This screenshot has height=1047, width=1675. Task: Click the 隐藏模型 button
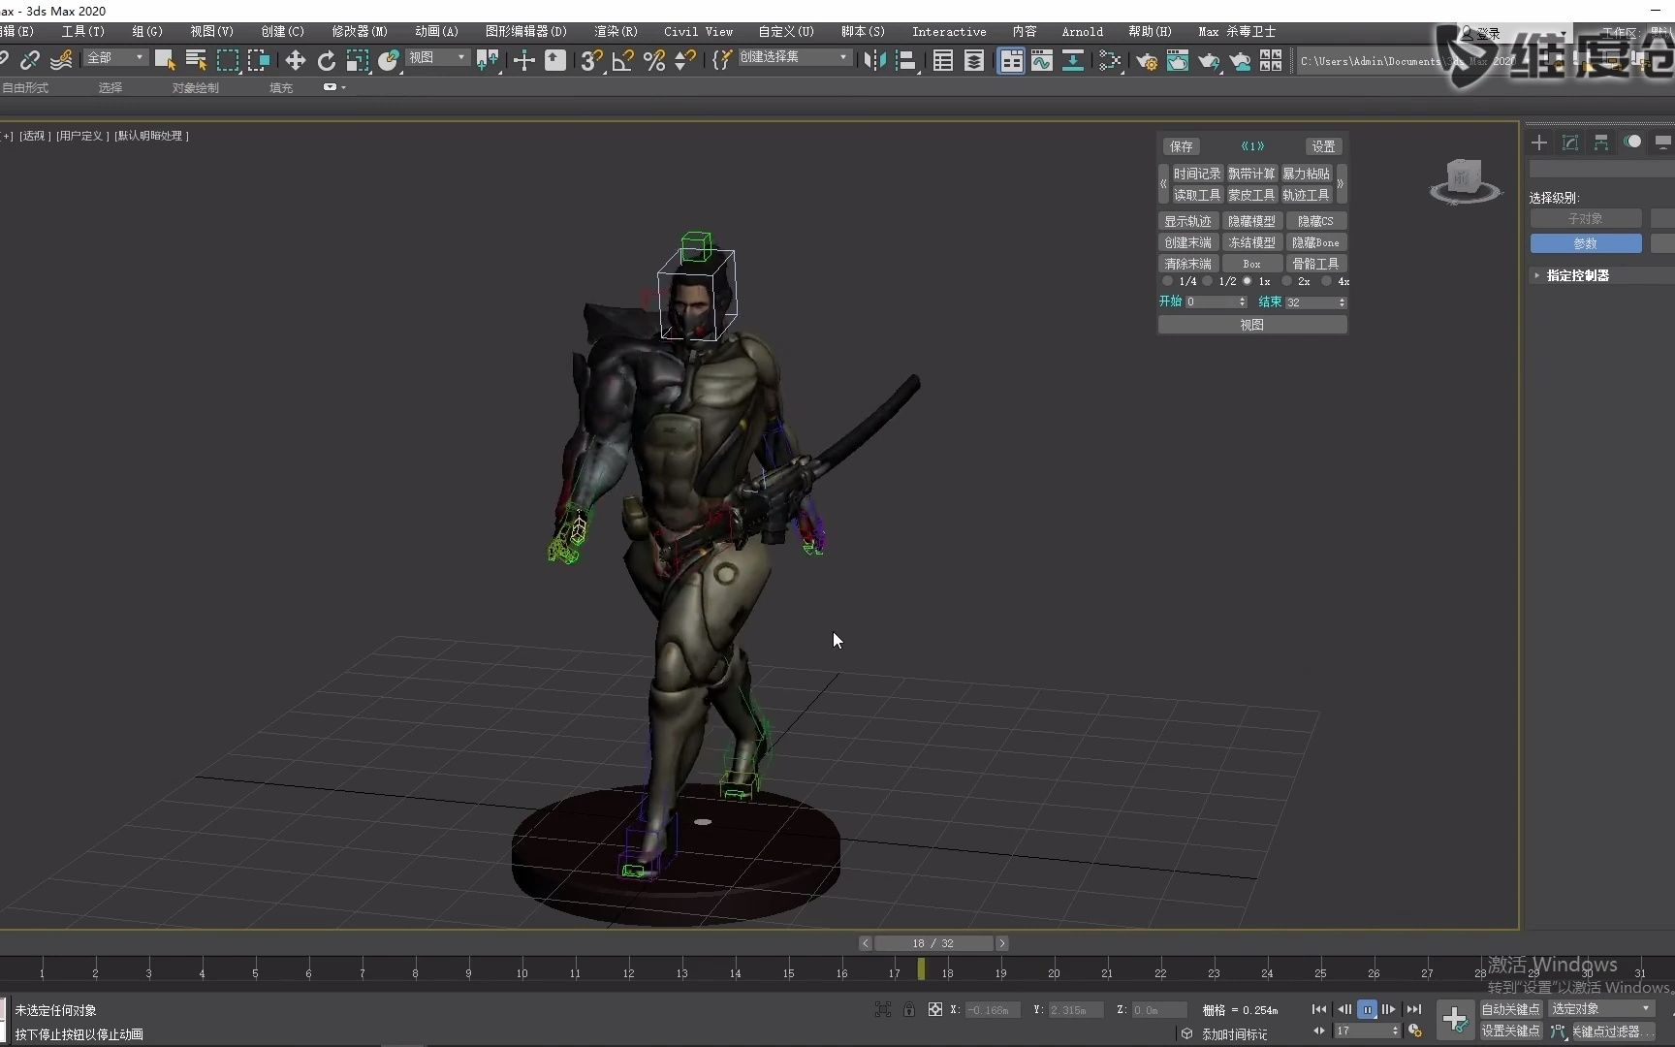click(1251, 221)
